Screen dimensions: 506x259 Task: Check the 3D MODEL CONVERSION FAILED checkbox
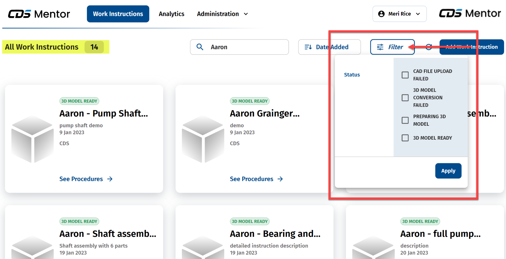405,98
